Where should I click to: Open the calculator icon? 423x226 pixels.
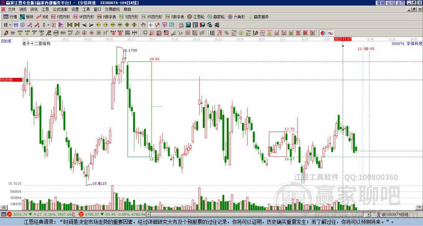[188, 25]
